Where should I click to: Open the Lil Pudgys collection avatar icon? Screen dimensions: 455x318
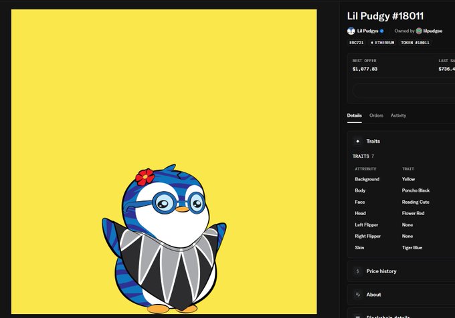point(351,31)
